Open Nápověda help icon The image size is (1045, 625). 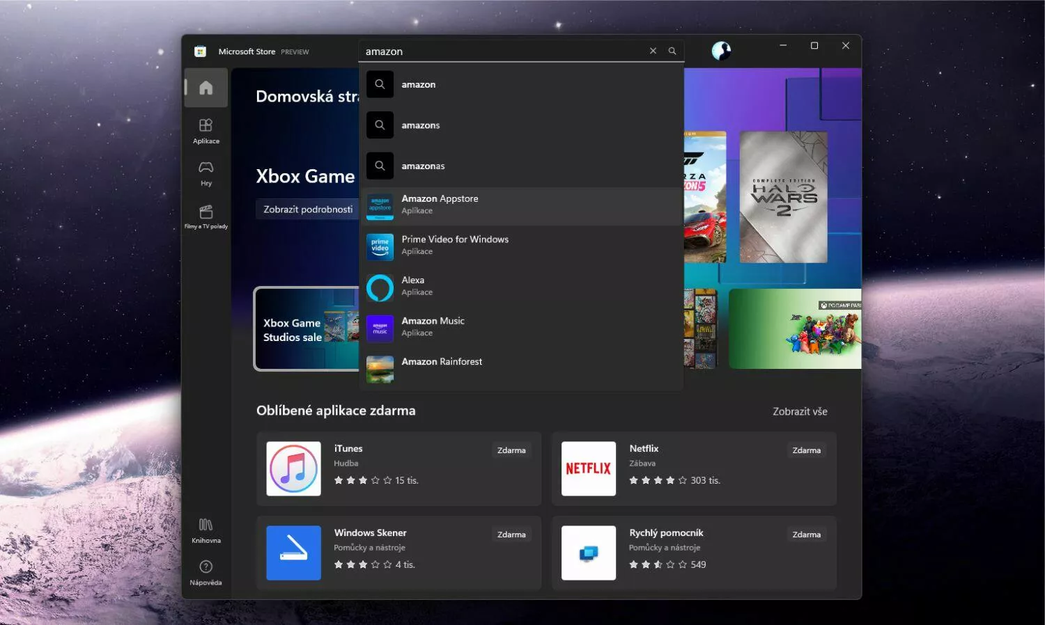[206, 573]
